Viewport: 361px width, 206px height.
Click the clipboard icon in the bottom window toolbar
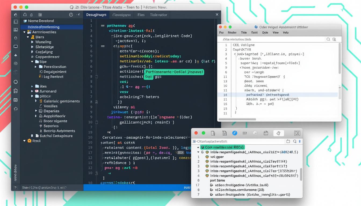[266, 133]
